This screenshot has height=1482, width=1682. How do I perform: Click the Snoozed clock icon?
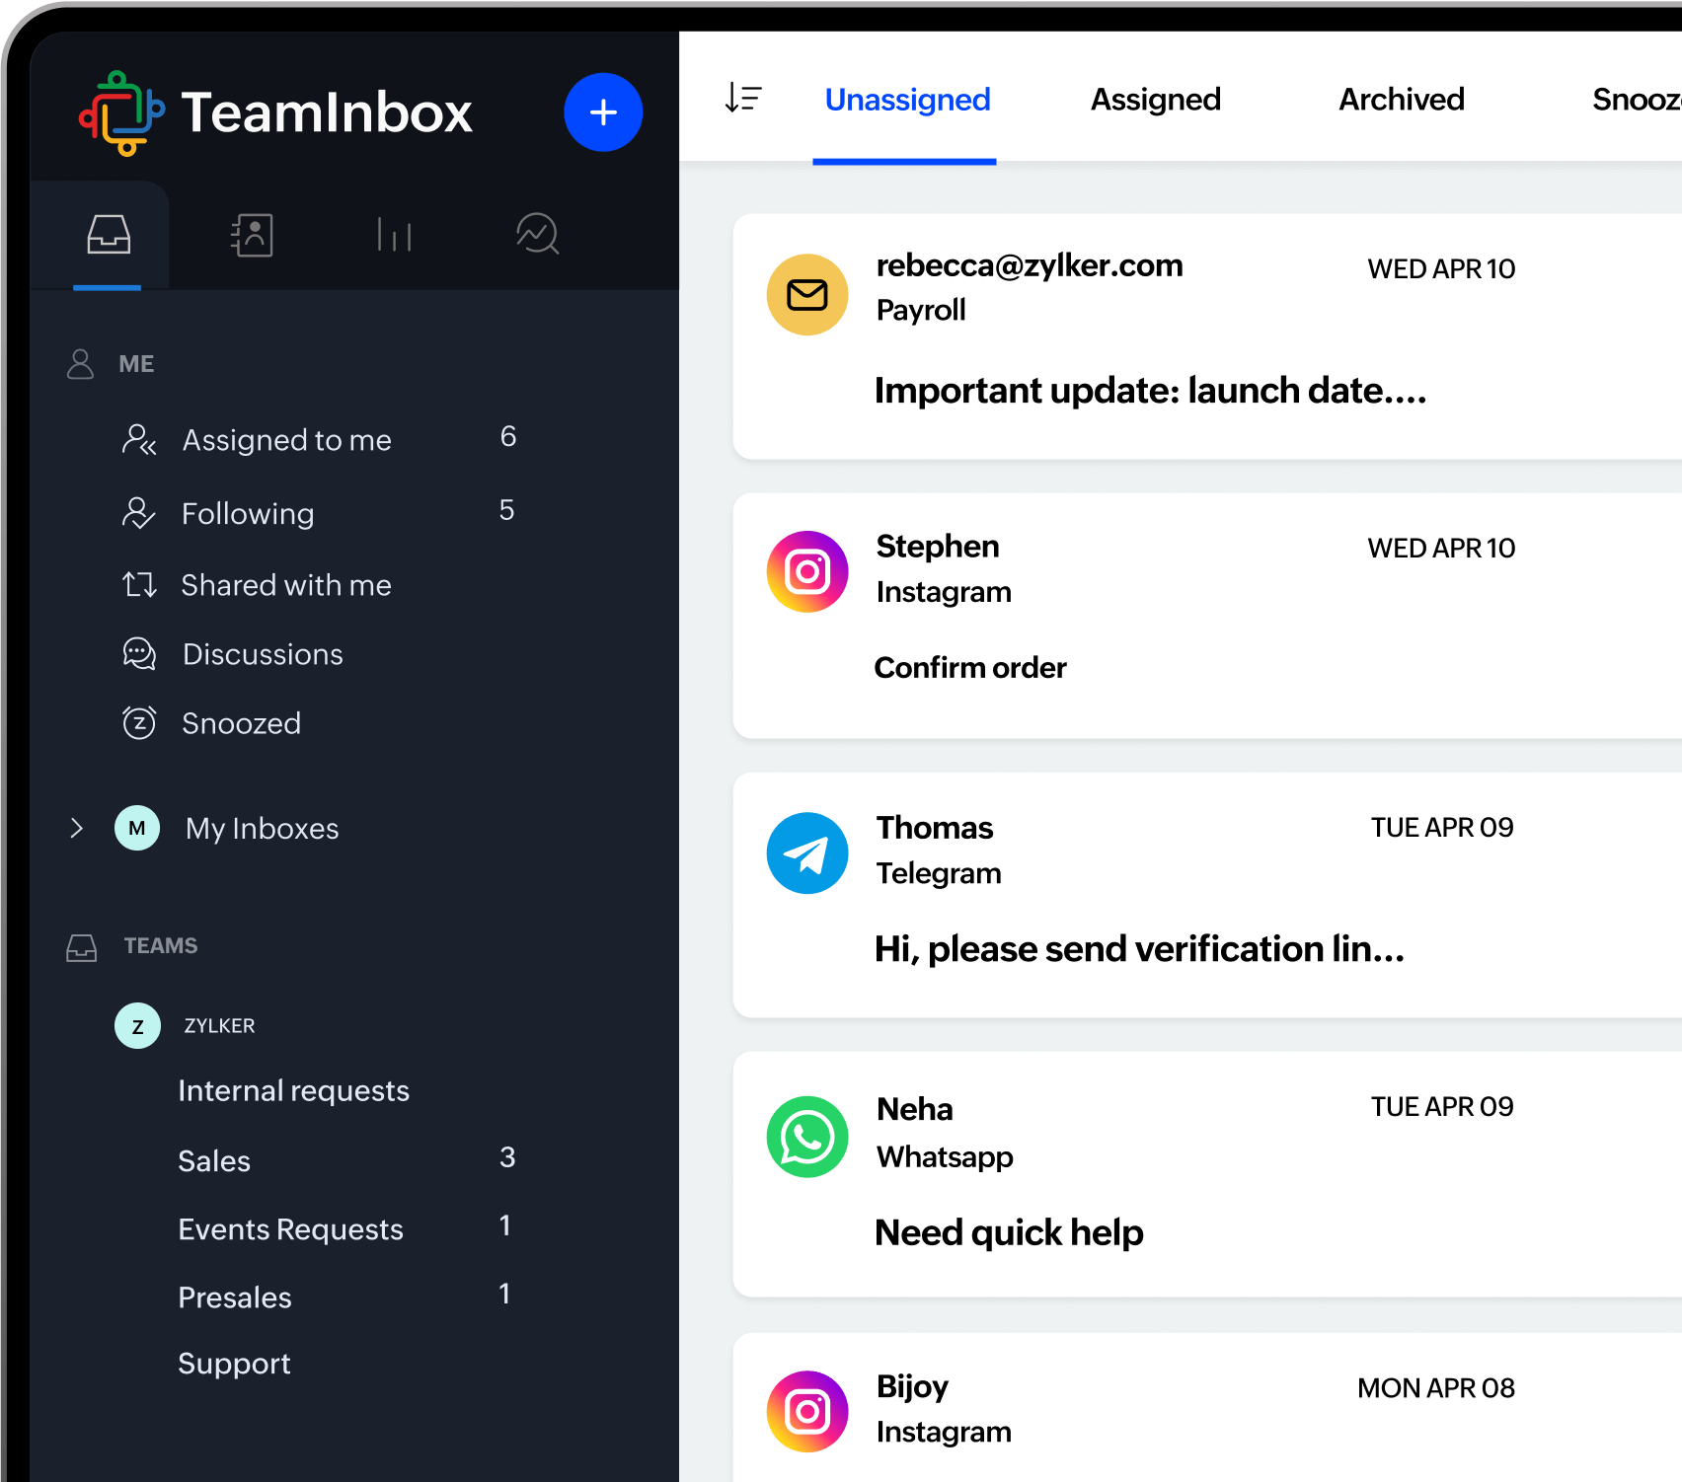pyautogui.click(x=139, y=723)
